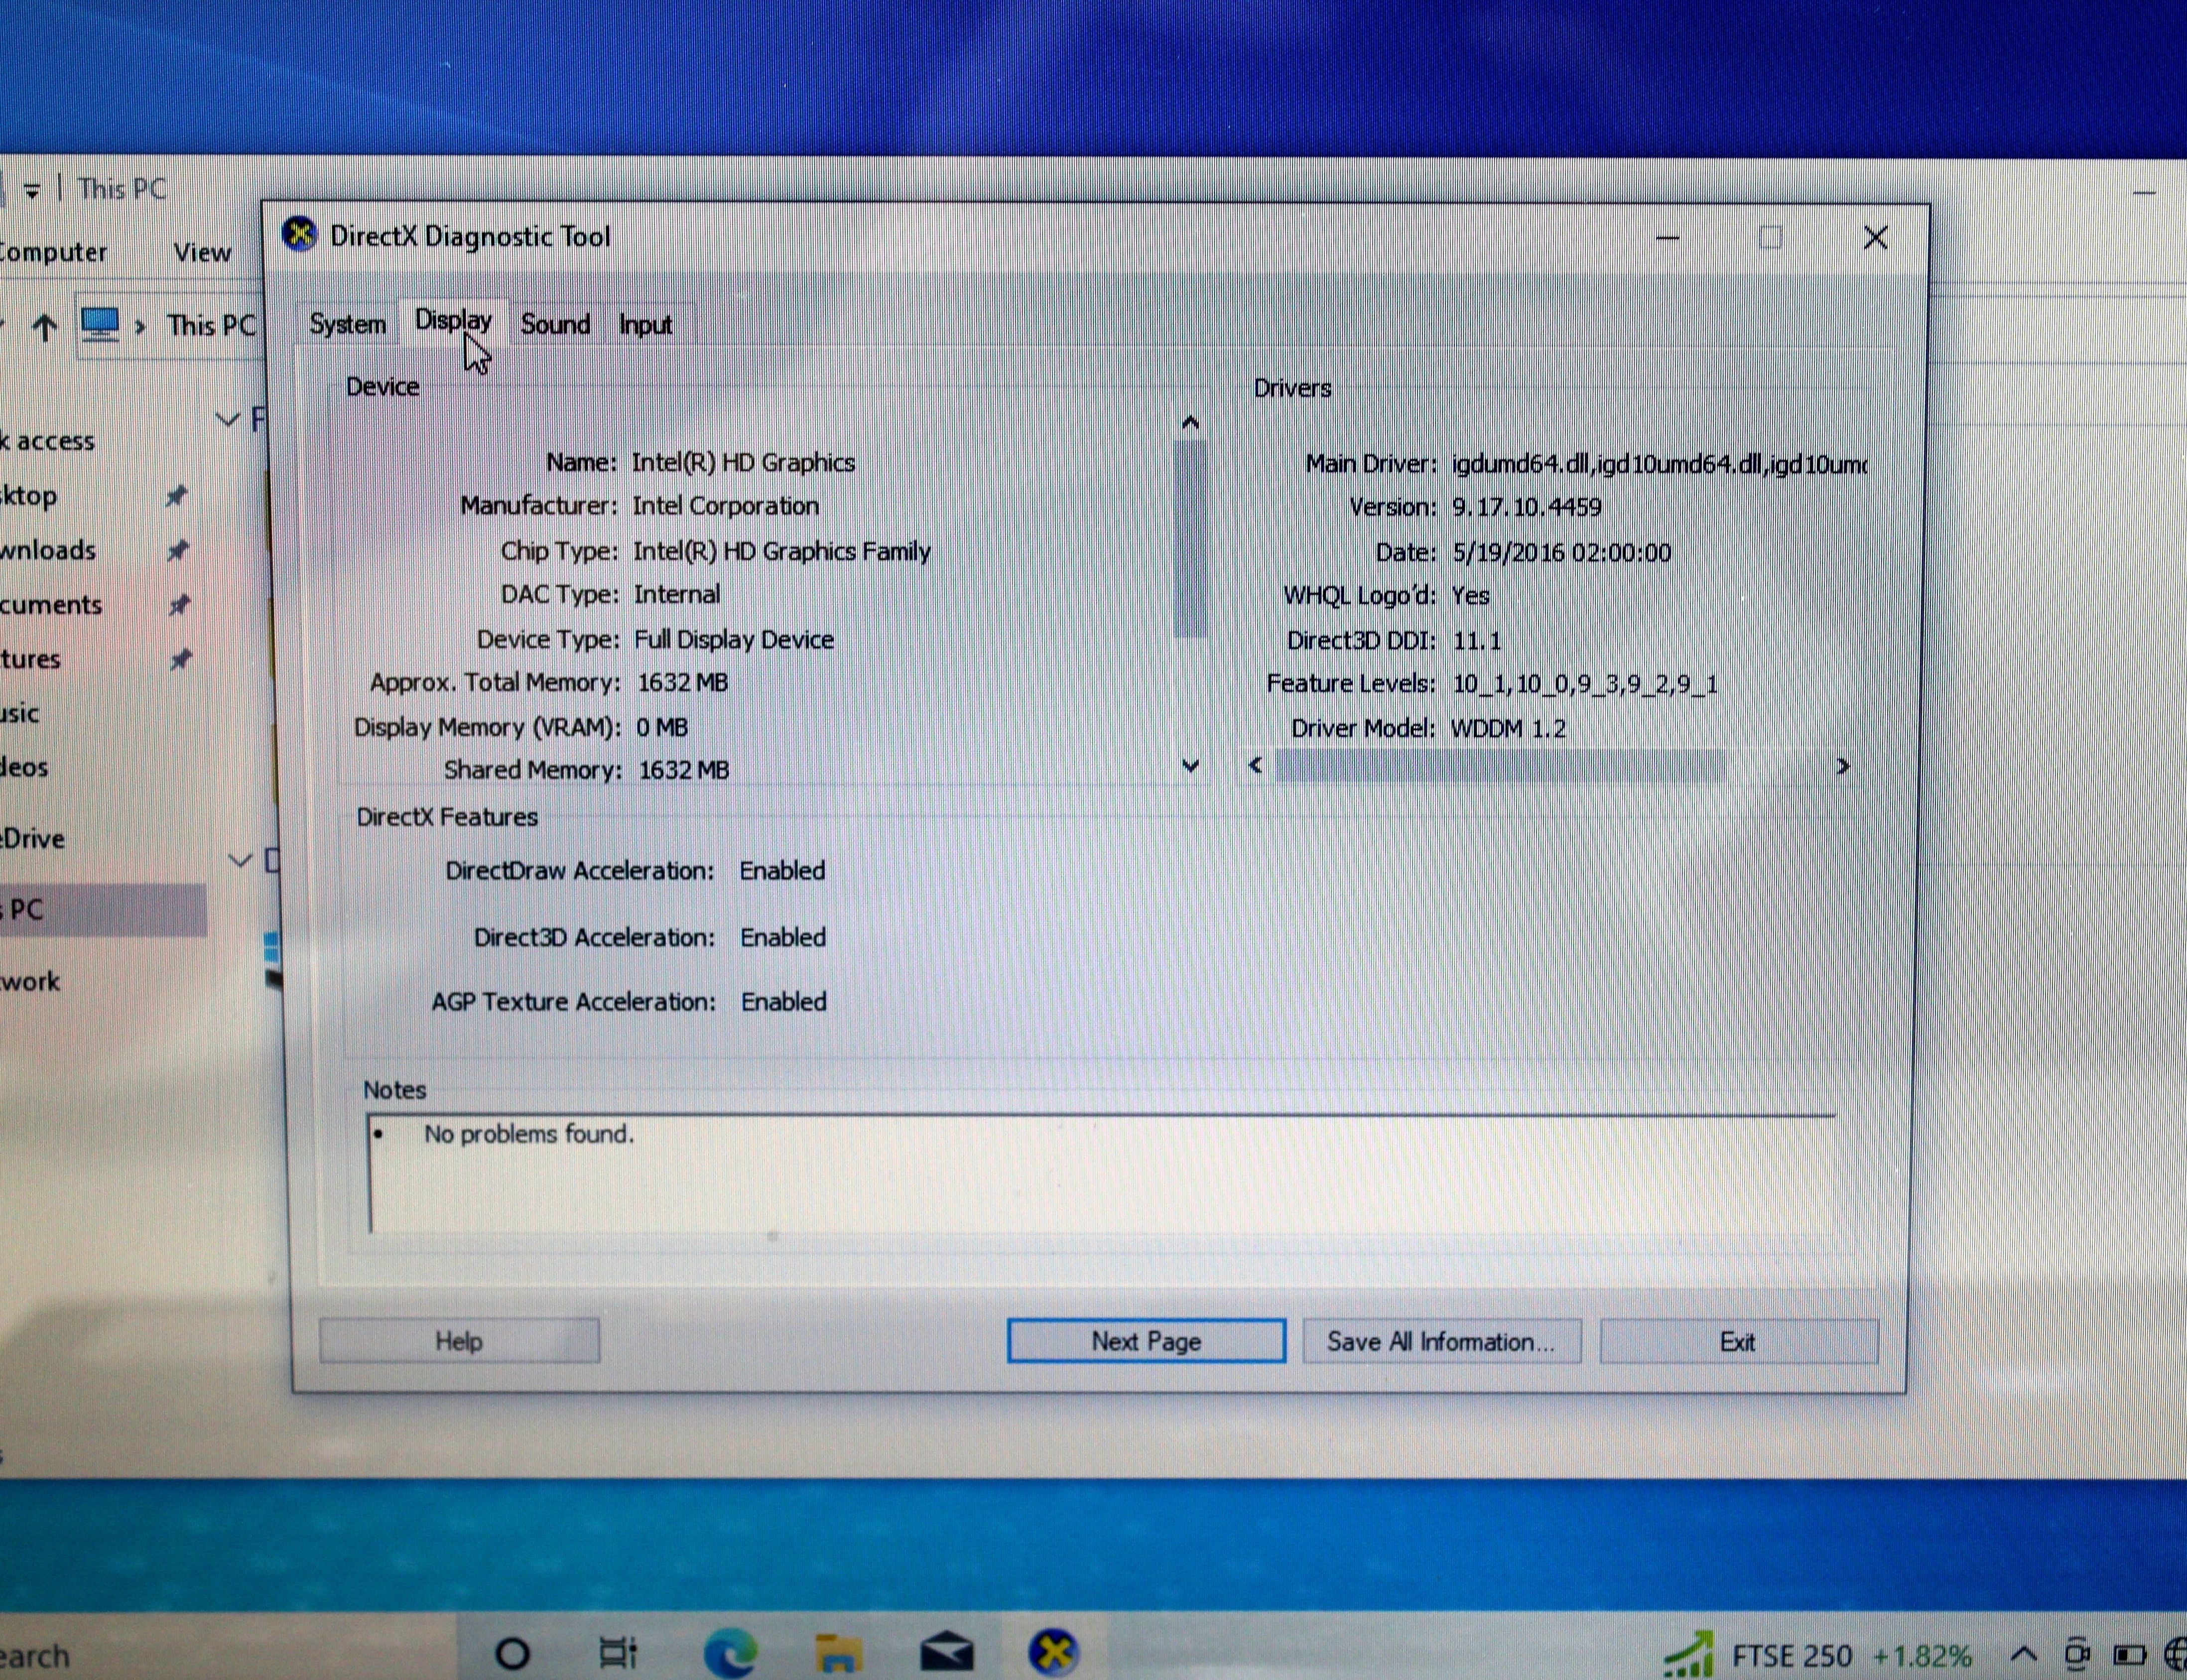Open the Sound tab
Viewport: 2187px width, 1680px height.
(x=555, y=324)
